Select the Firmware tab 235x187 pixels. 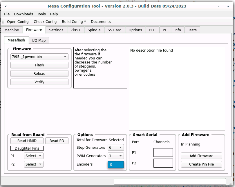34,30
